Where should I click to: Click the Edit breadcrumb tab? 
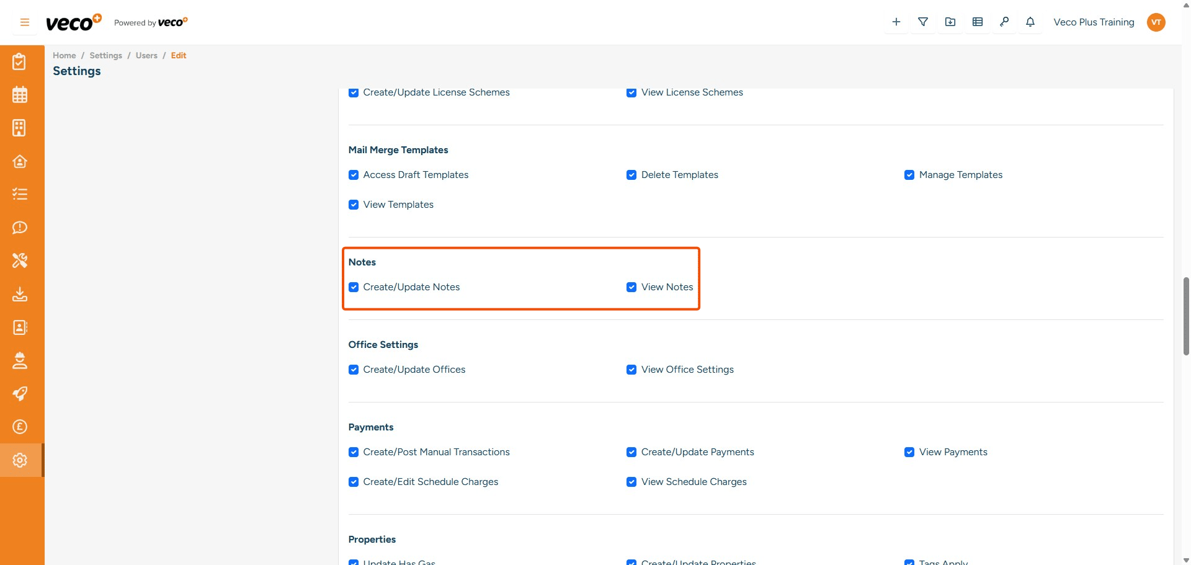179,55
